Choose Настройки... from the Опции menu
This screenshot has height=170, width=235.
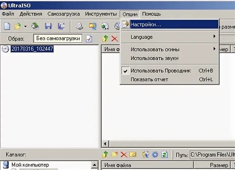170,24
